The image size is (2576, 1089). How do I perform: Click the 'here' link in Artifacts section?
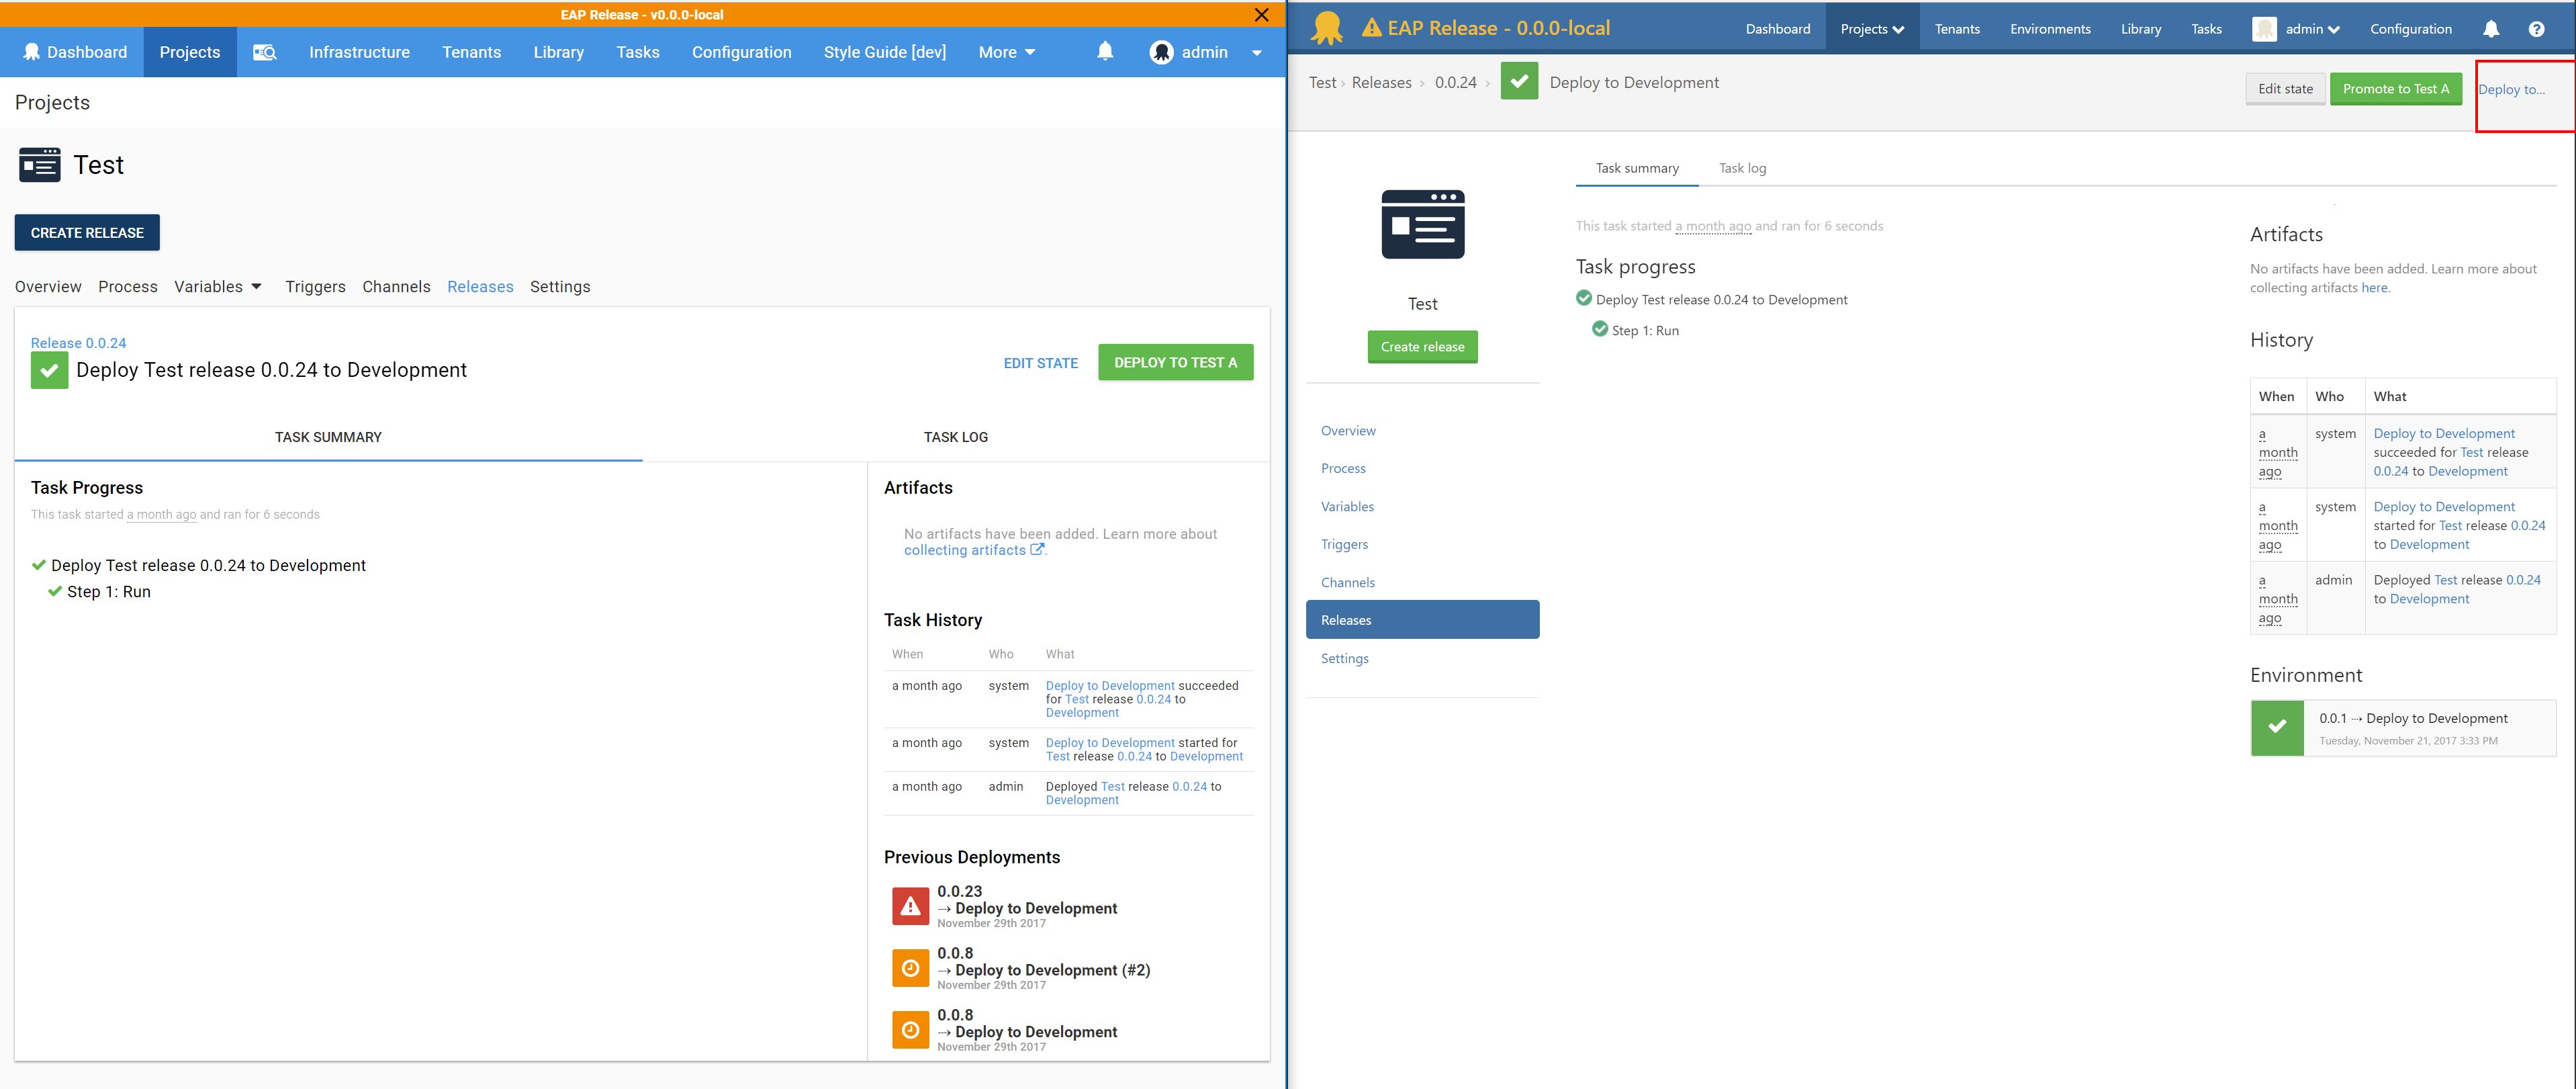pos(2374,288)
